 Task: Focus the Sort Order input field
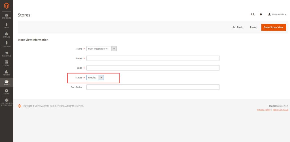(153, 87)
